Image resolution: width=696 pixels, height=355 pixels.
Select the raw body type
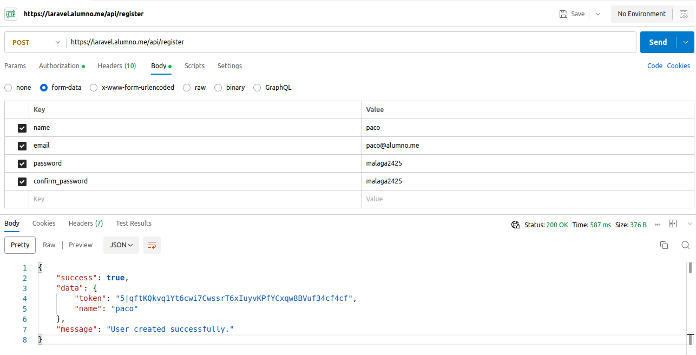(x=187, y=88)
